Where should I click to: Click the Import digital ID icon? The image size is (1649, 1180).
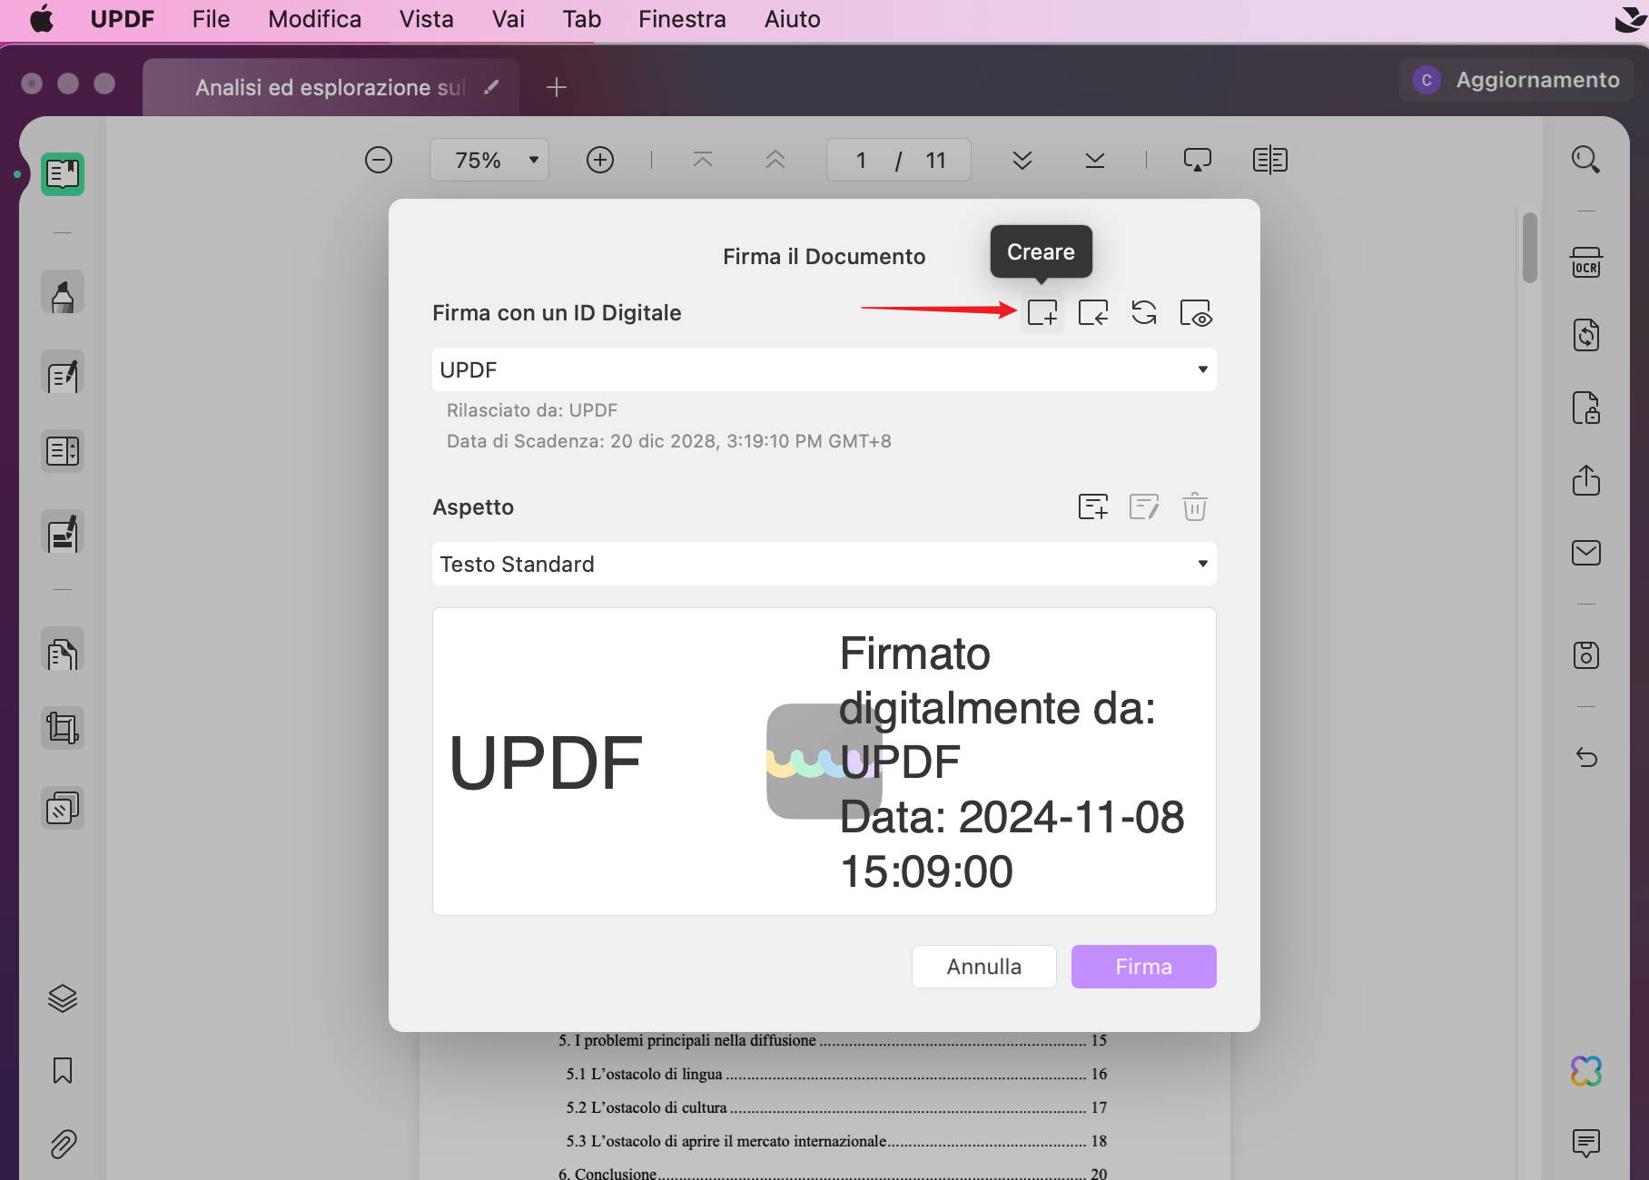click(x=1093, y=313)
